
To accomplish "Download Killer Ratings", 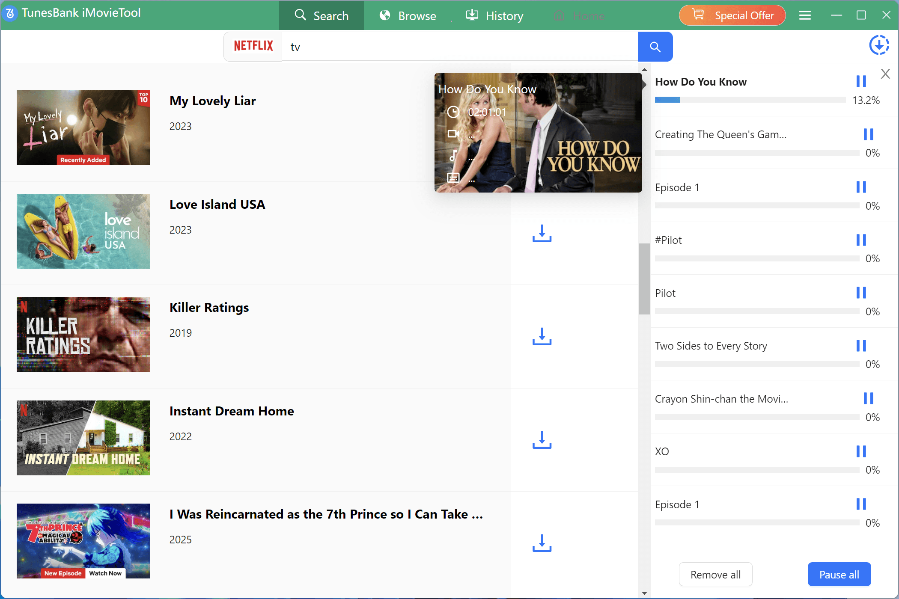I will 542,336.
